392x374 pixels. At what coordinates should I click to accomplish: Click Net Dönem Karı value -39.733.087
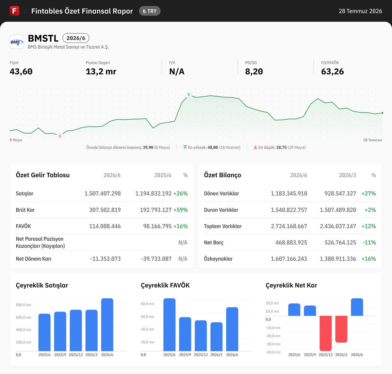pyautogui.click(x=156, y=259)
